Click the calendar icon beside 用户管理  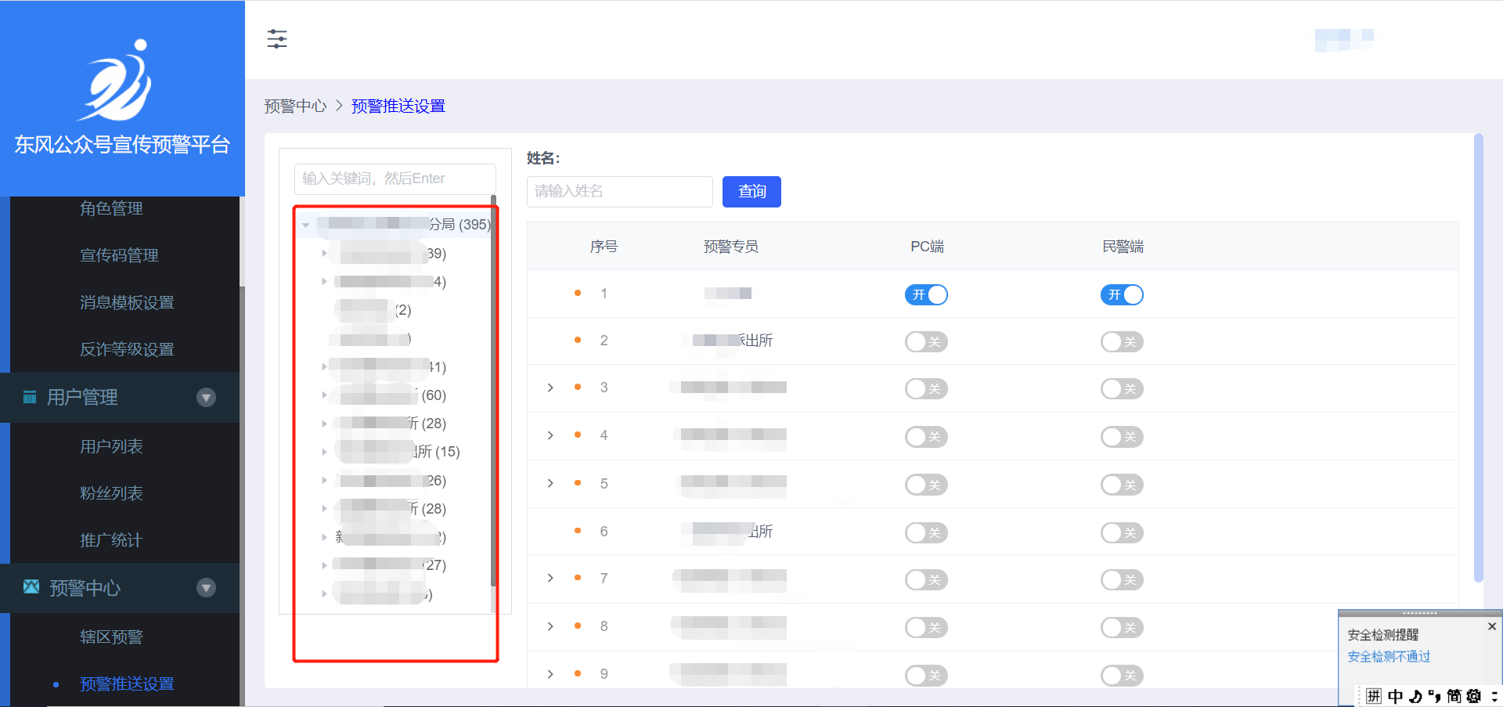click(x=30, y=397)
